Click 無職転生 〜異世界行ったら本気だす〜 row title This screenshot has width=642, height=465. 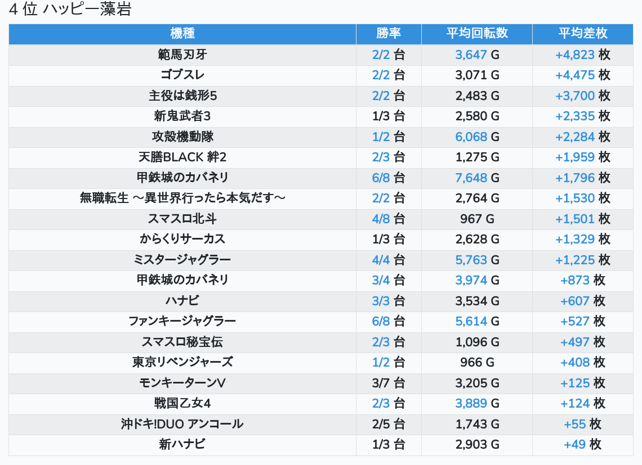[182, 198]
